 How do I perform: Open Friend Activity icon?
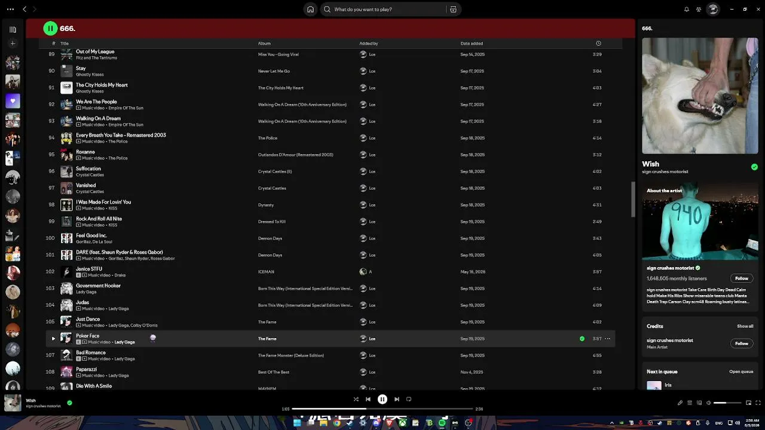point(699,10)
